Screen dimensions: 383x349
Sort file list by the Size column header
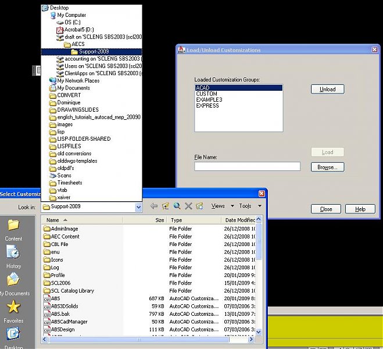coord(145,220)
